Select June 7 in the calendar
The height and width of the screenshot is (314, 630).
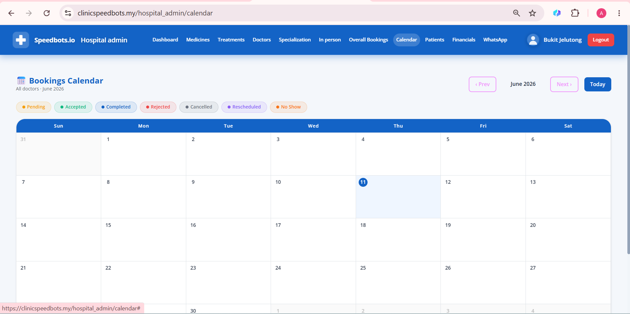coord(58,197)
